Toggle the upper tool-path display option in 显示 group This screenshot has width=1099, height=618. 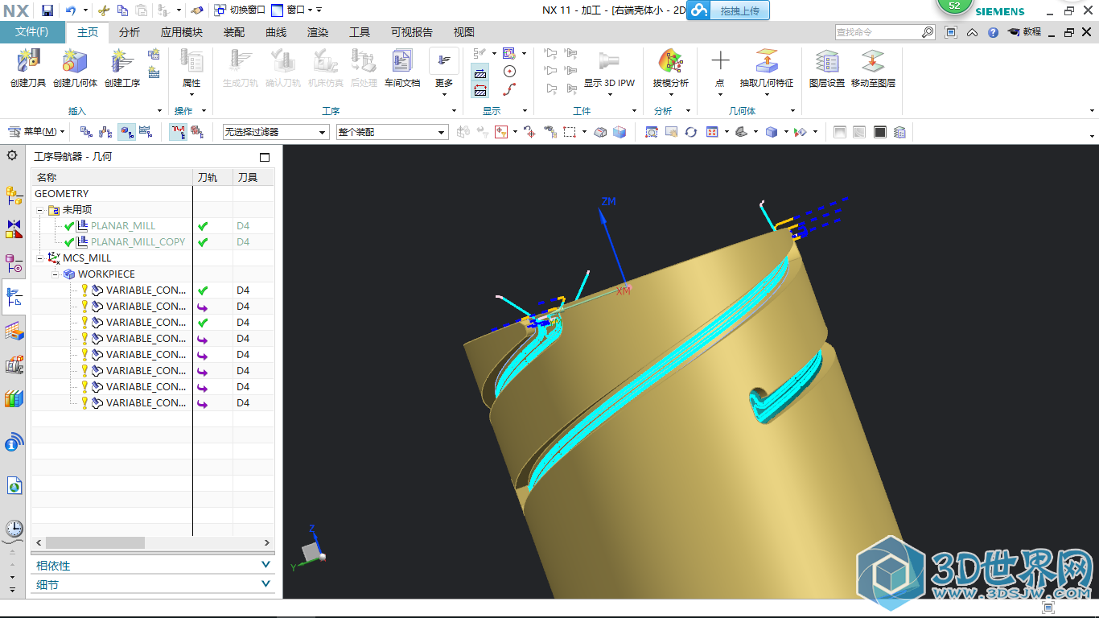pyautogui.click(x=480, y=72)
